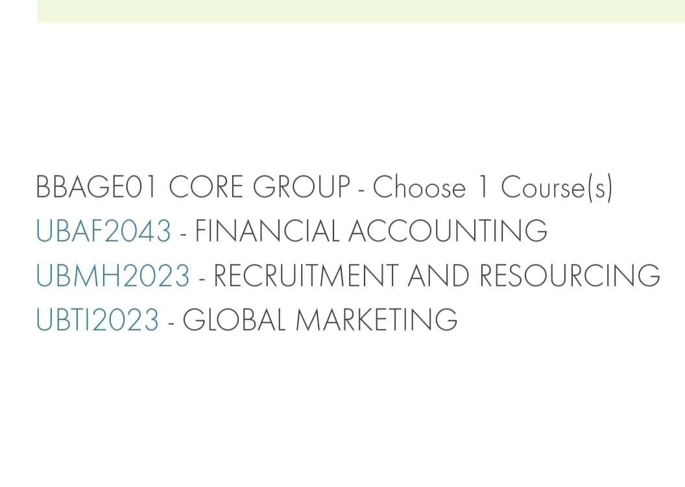Open the UBAF2043 course link
685x487 pixels.
pyautogui.click(x=104, y=232)
